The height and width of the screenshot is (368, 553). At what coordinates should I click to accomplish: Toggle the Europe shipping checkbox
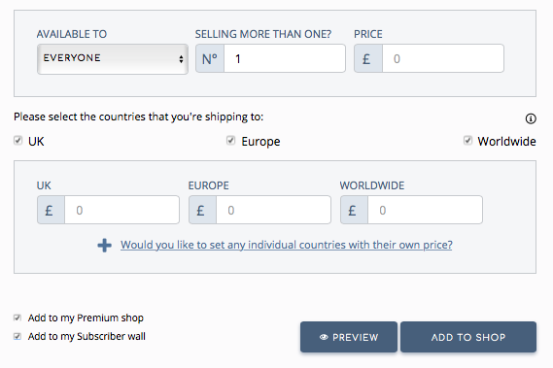[x=230, y=141]
